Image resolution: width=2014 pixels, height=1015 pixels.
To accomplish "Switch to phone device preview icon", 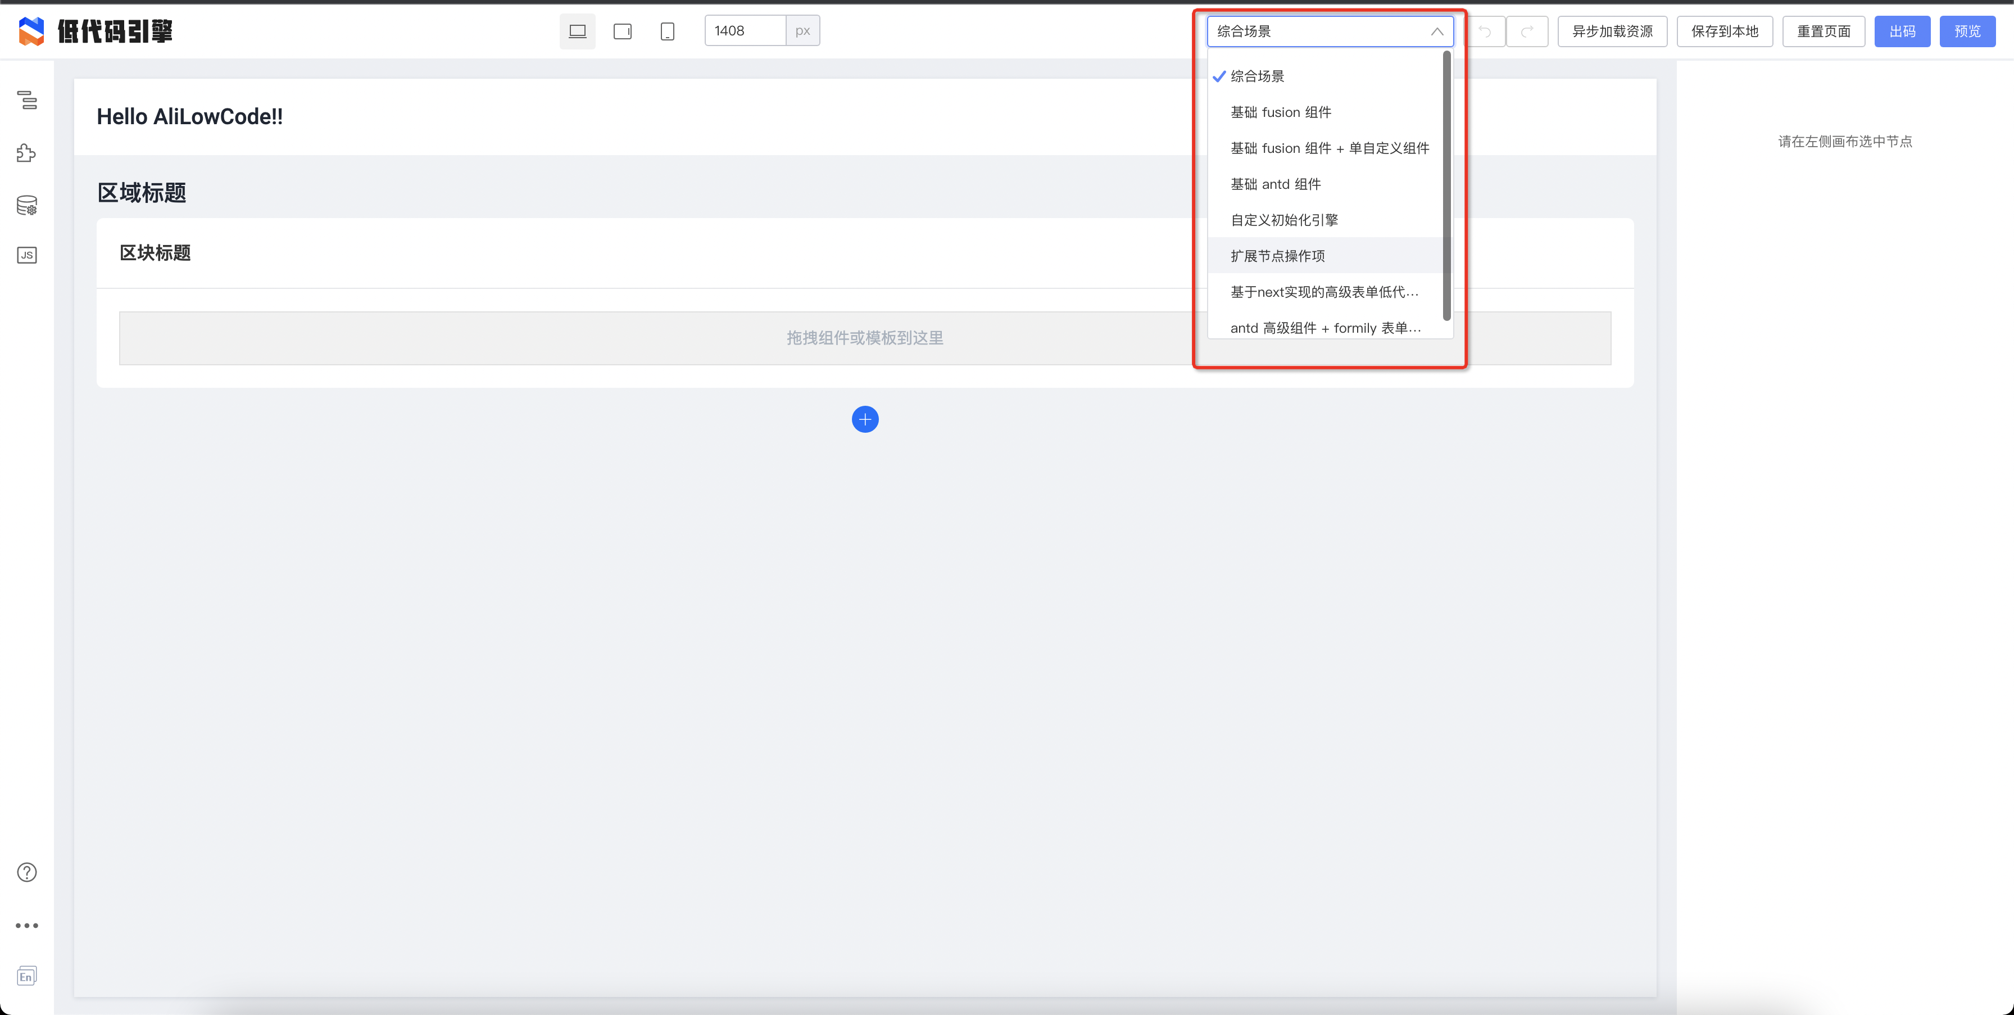I will point(667,31).
